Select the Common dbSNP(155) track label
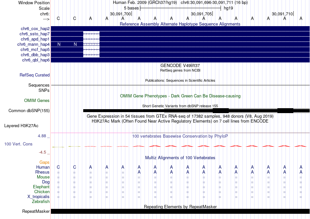The width and height of the screenshot is (310, 219). (29, 111)
